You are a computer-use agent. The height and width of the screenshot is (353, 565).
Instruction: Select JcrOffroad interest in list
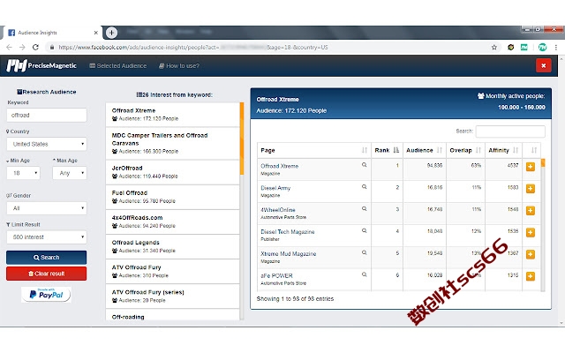point(173,172)
